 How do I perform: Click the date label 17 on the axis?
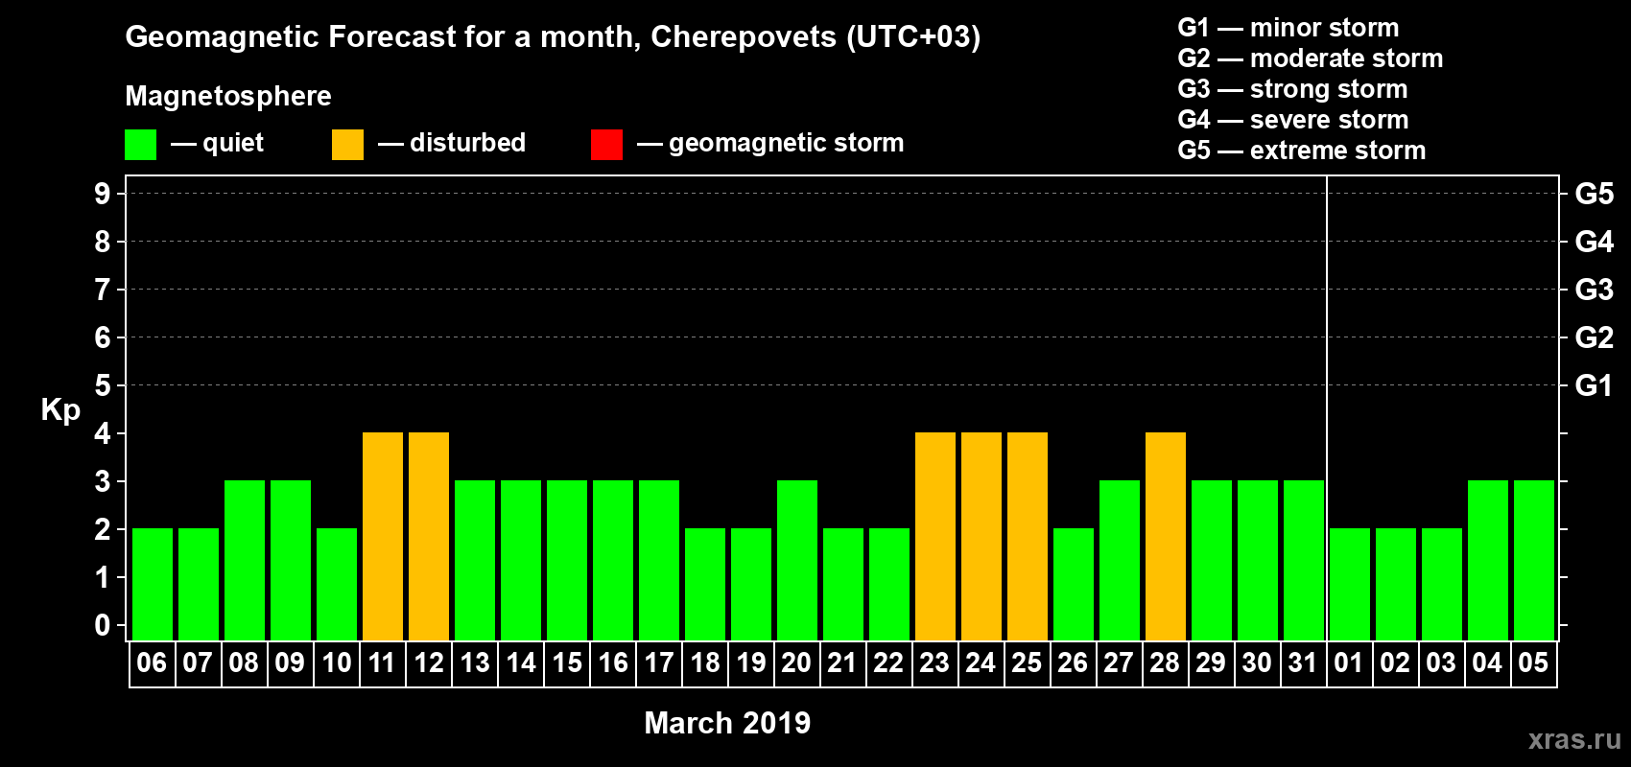(659, 662)
